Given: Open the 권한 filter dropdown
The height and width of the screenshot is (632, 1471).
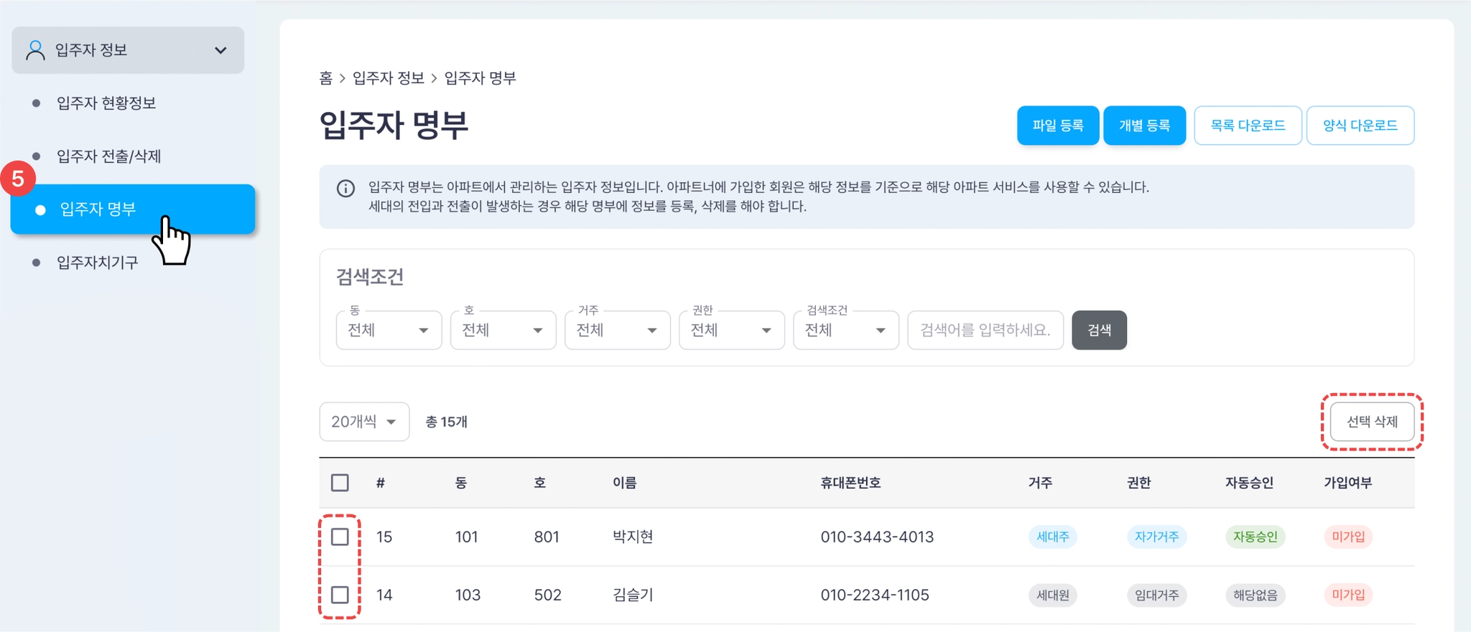Looking at the screenshot, I should coord(731,330).
